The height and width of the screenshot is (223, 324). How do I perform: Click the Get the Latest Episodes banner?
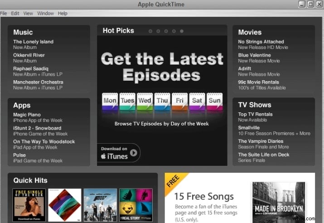tap(162, 67)
